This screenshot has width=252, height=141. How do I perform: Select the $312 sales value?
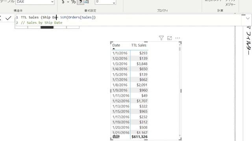coord(143,122)
